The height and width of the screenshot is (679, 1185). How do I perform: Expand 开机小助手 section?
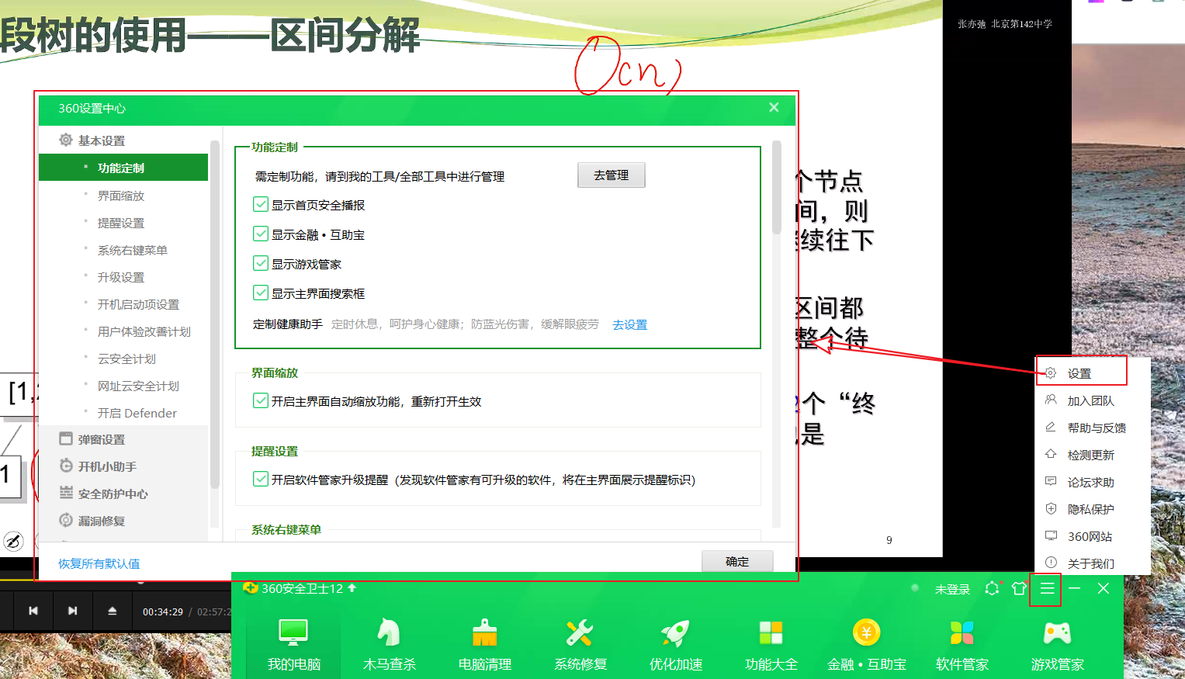coord(124,466)
